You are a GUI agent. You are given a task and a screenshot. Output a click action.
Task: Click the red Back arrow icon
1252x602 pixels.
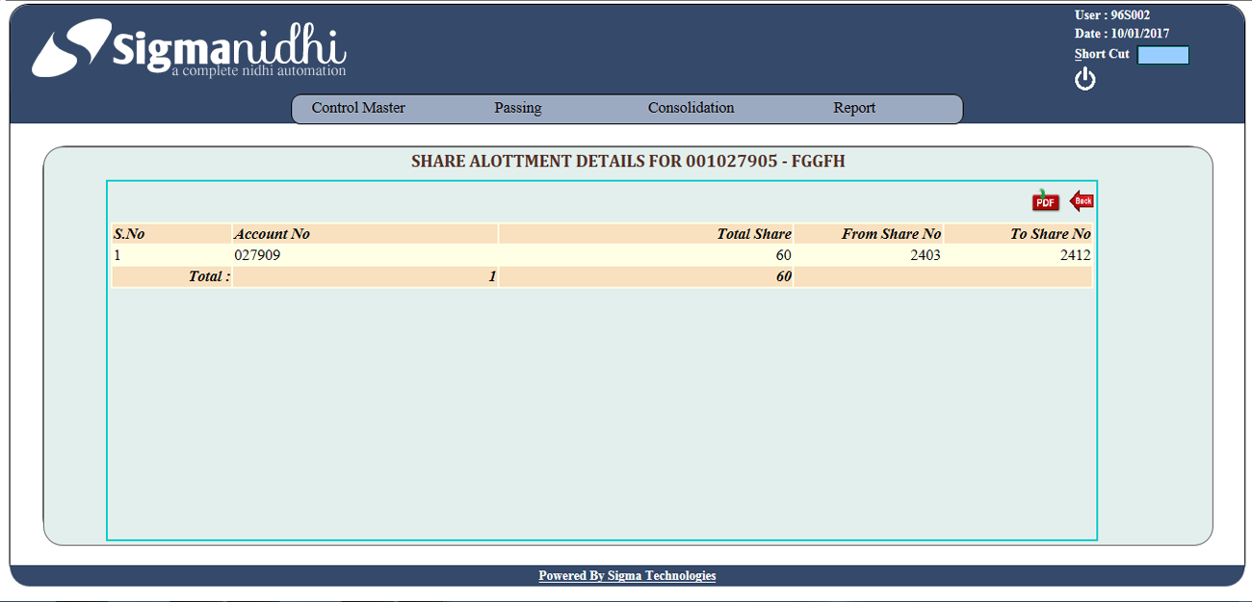click(x=1082, y=200)
